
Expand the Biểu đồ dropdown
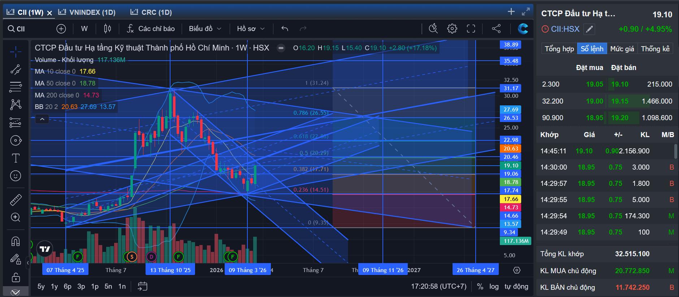tap(205, 29)
